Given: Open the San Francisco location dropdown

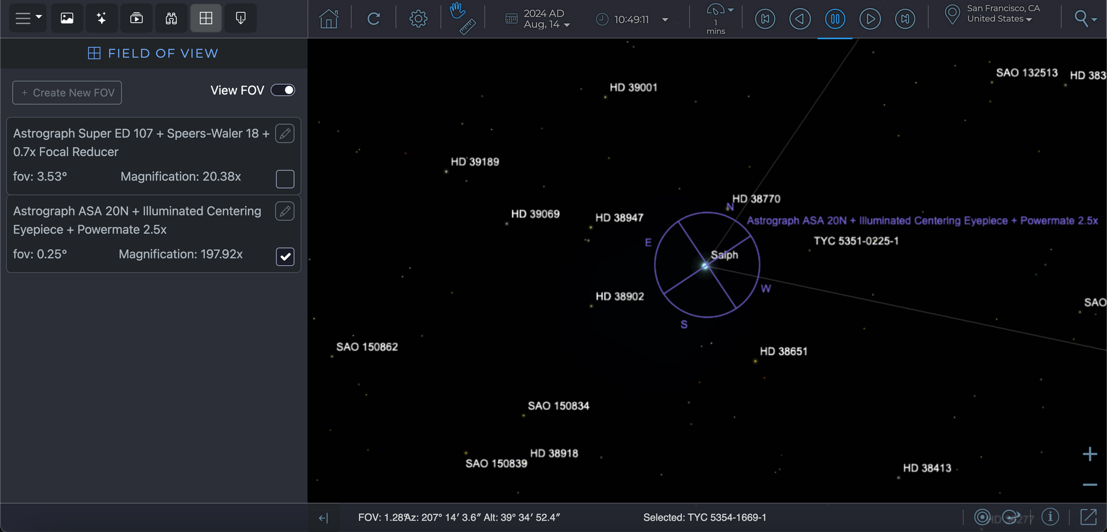Looking at the screenshot, I should click(1002, 14).
